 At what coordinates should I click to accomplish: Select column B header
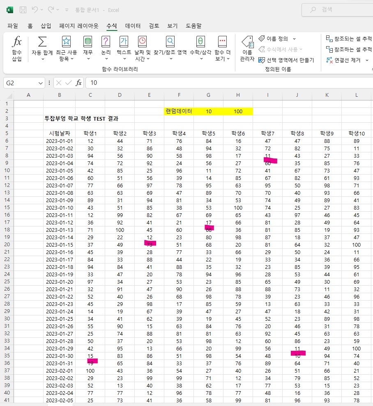click(x=60, y=95)
